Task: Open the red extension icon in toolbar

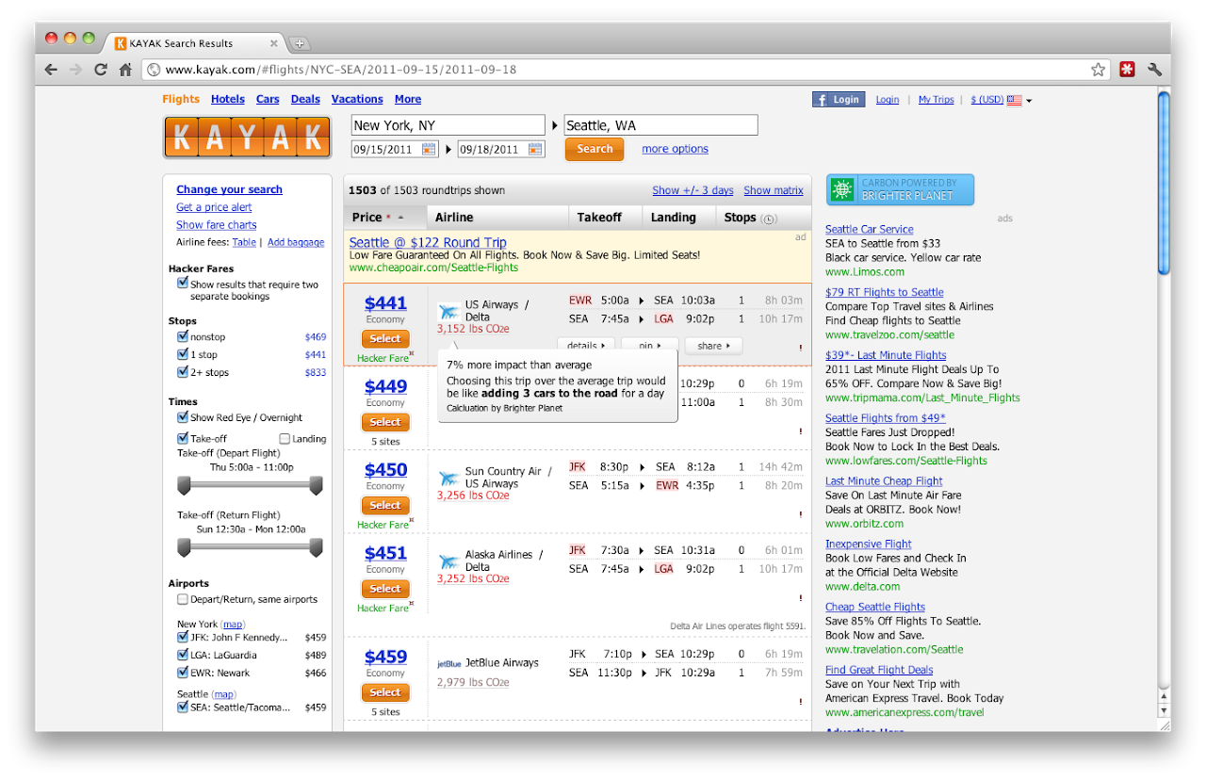Action: 1127,70
